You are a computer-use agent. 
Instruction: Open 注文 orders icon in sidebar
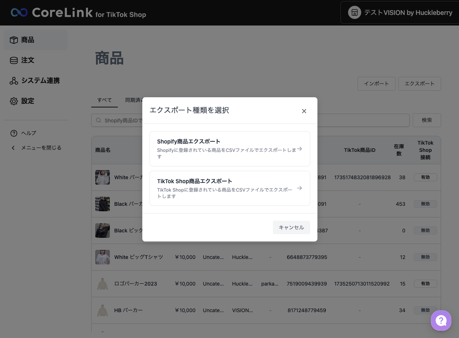(x=14, y=60)
